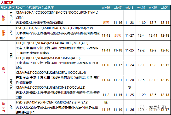Click the 12-9 date cell
The height and width of the screenshot is (115, 171).
[x=153, y=50]
